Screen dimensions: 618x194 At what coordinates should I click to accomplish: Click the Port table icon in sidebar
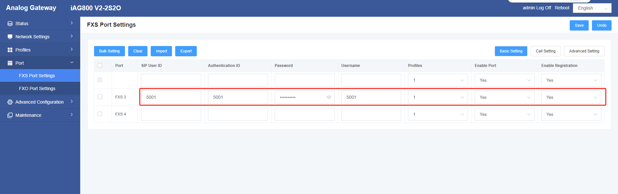10,63
